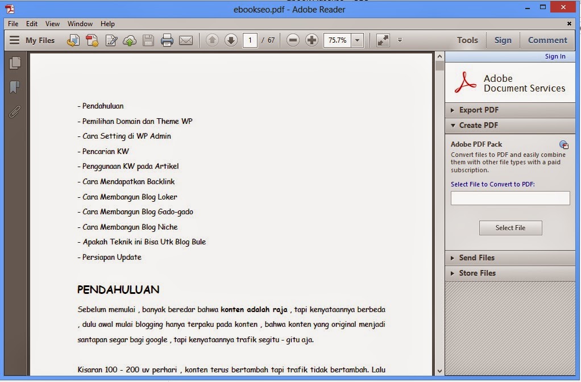Image resolution: width=581 pixels, height=382 pixels.
Task: Collapse the Create PDF section
Action: click(510, 125)
